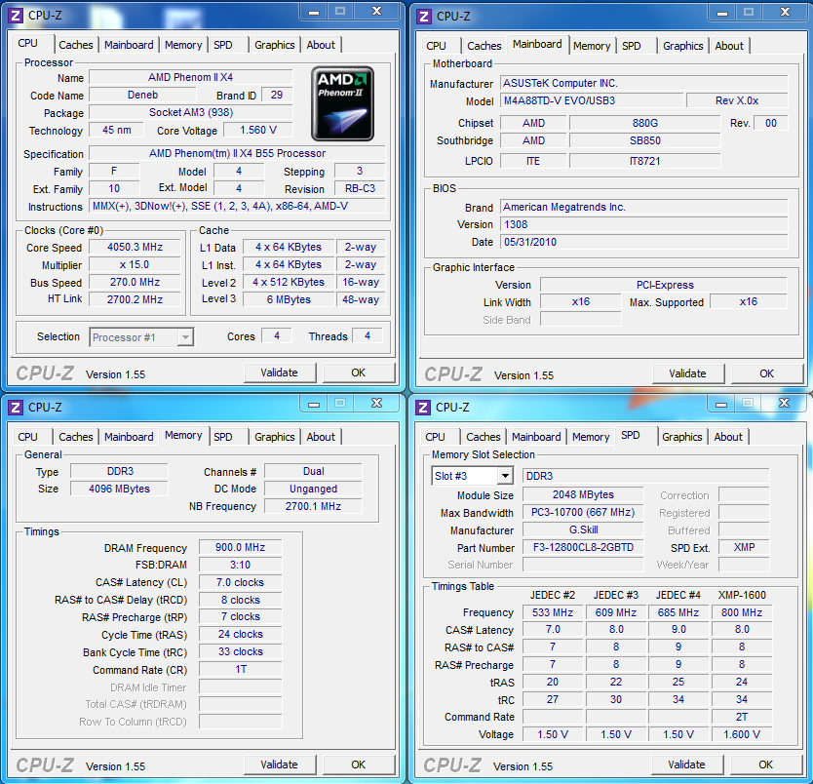Click part number F3-12800CL8-2GBTD
This screenshot has width=813, height=784.
point(583,548)
